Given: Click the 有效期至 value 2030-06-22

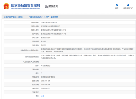Looking at the screenshot, I should click(x=45, y=88).
